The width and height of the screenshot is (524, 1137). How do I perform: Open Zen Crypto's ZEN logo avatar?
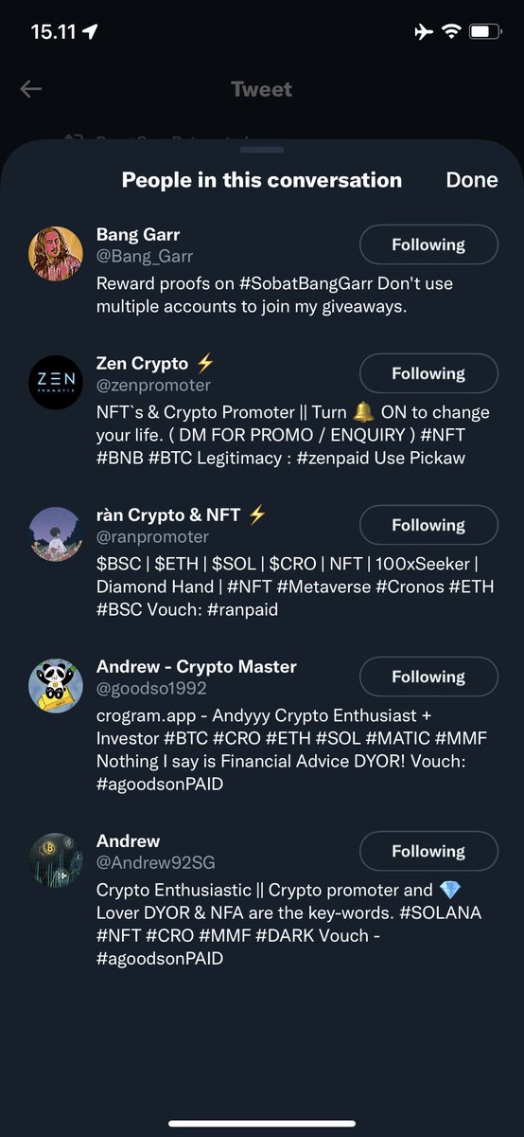coord(56,382)
